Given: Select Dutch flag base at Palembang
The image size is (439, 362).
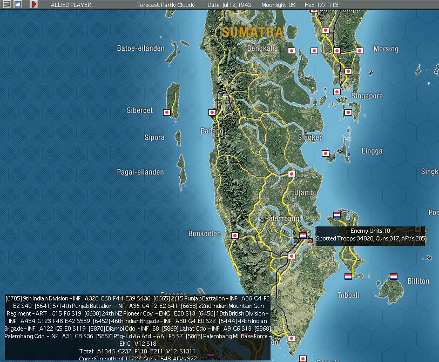Looking at the screenshot, I should (303, 236).
